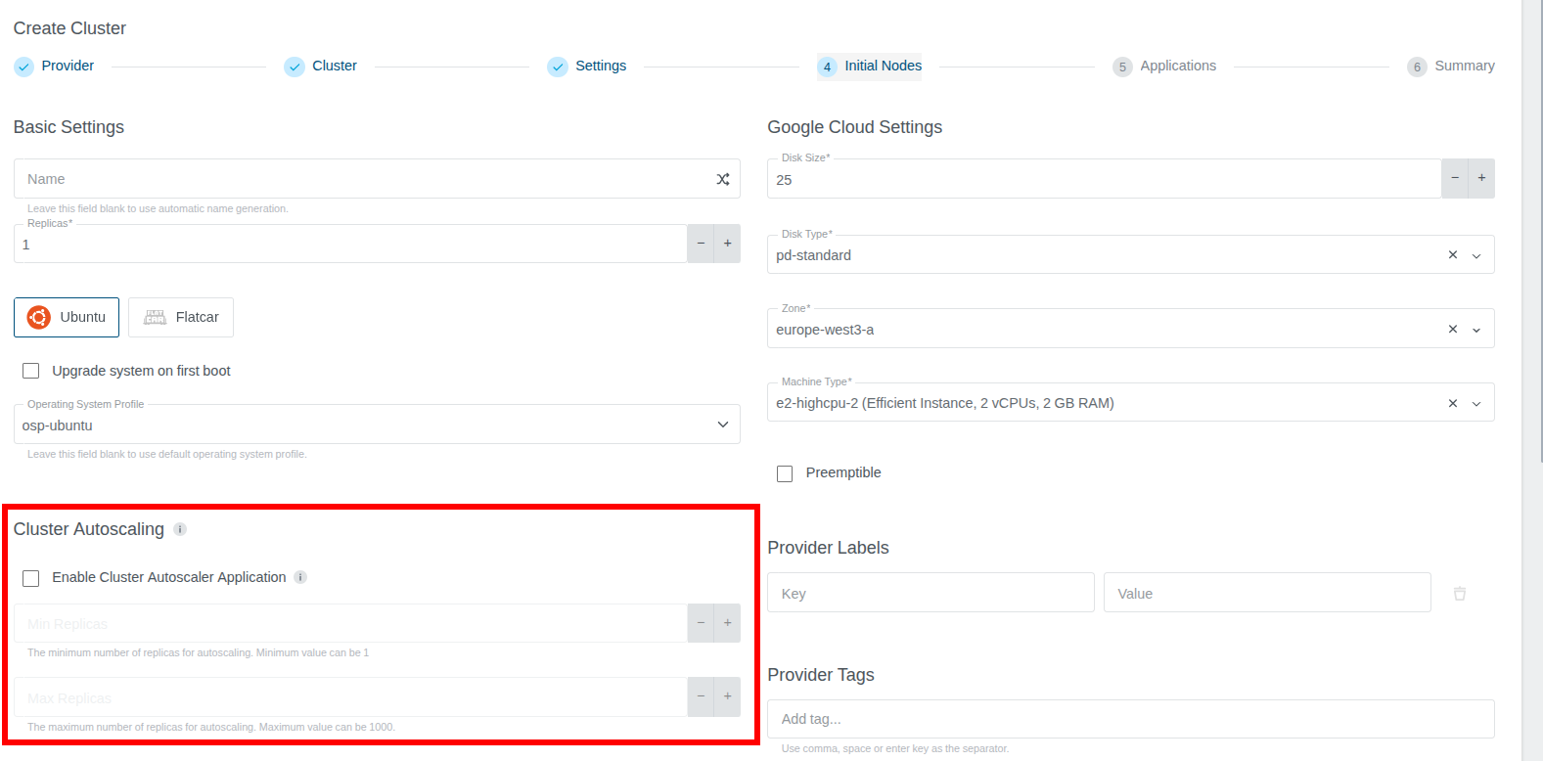Open the Machine Type dropdown arrow
The width and height of the screenshot is (1543, 761).
point(1476,403)
